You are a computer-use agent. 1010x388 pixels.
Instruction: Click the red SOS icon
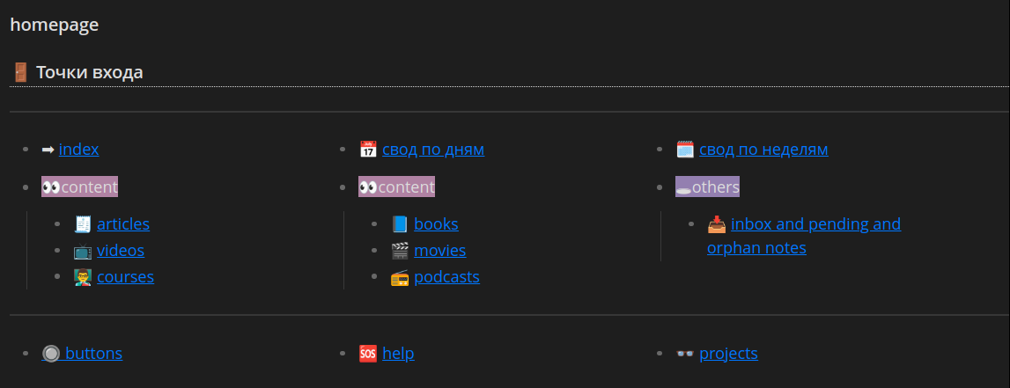coord(368,354)
